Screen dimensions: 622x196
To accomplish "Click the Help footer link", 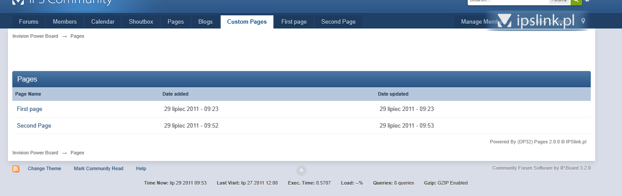I will pyautogui.click(x=141, y=168).
